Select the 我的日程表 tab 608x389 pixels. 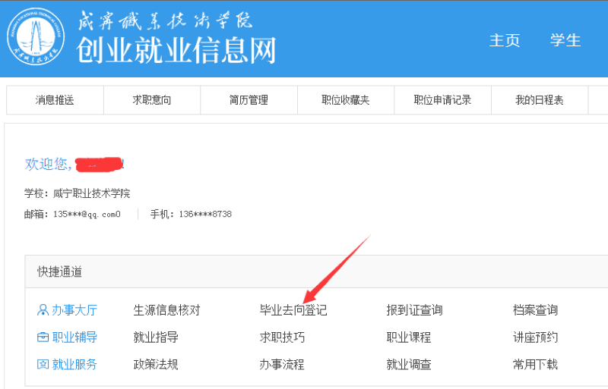click(x=540, y=100)
